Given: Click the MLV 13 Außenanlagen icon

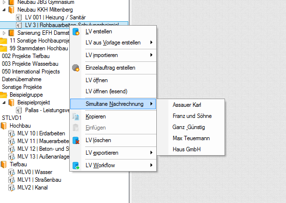Looking at the screenshot, I should (12, 157).
